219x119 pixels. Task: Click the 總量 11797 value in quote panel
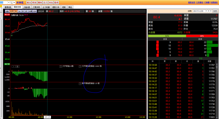point(214,19)
